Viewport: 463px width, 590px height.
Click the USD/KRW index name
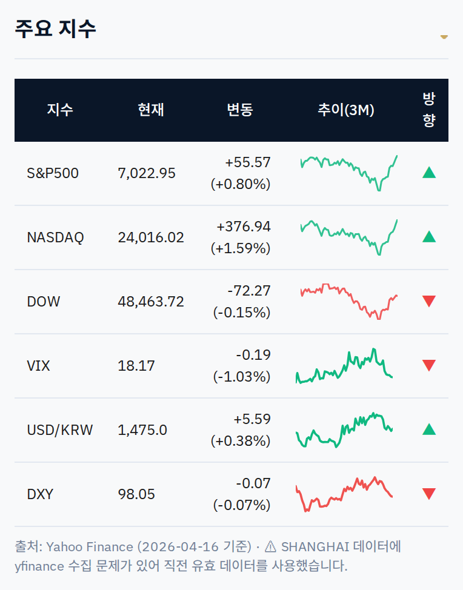pyautogui.click(x=60, y=430)
